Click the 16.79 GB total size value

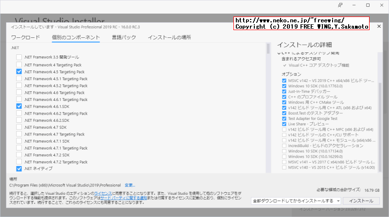tap(372, 190)
